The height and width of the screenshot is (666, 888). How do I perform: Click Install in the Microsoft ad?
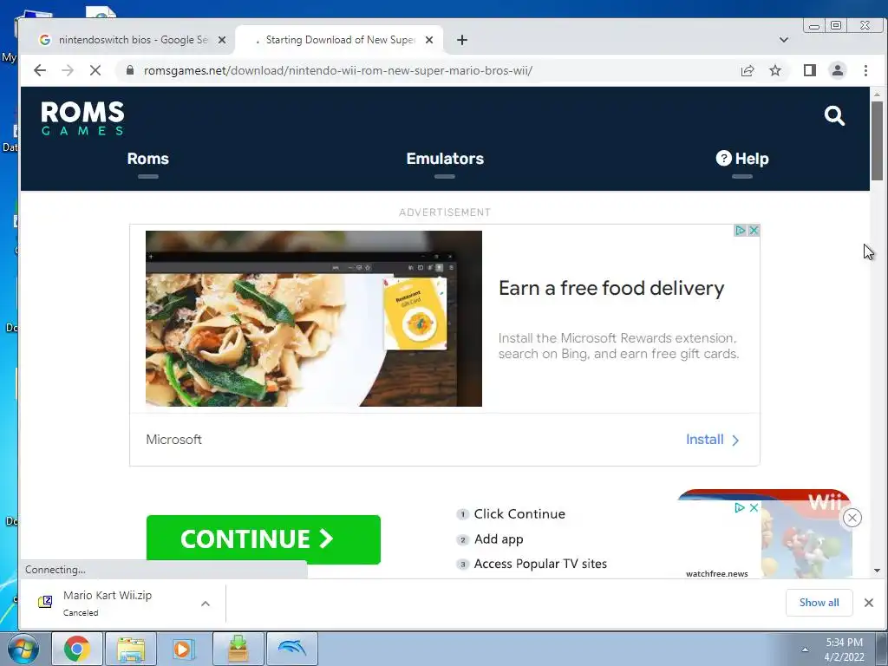[x=713, y=440]
